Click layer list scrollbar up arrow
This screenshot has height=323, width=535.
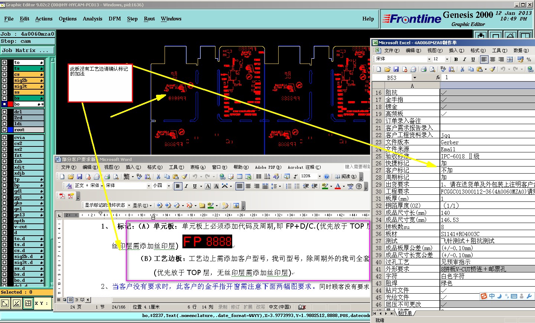pyautogui.click(x=52, y=60)
